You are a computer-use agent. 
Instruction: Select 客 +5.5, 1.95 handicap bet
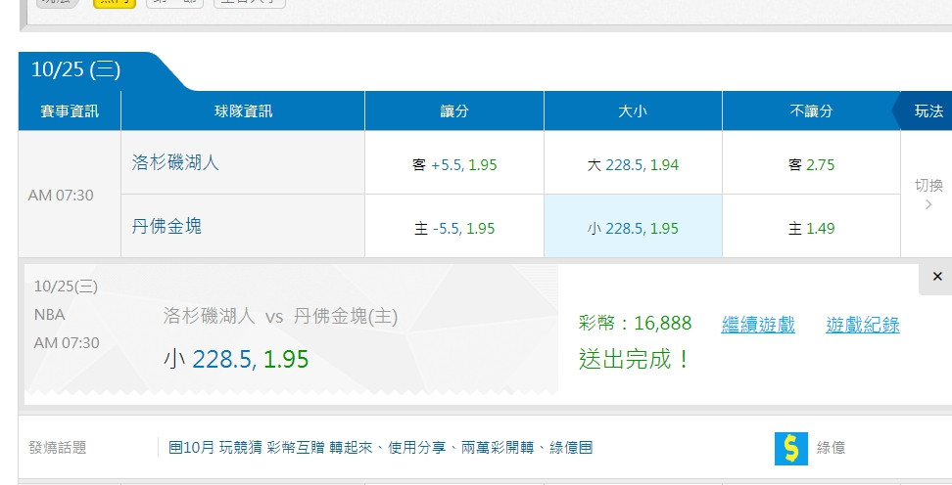[454, 164]
